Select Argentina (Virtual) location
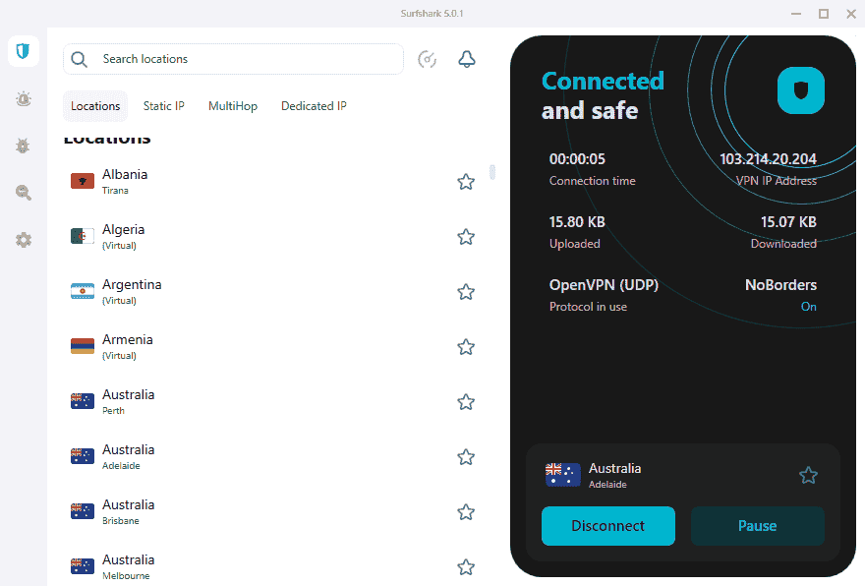This screenshot has width=865, height=586. [273, 292]
